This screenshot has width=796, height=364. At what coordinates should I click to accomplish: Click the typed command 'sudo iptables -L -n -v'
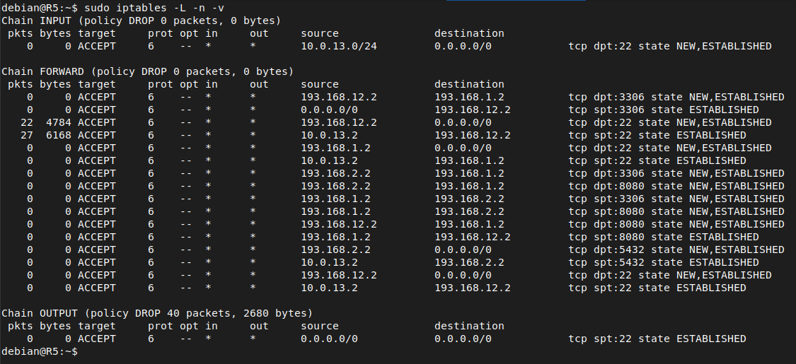tap(154, 8)
